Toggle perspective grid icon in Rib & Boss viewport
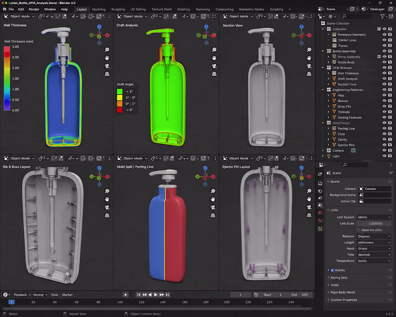The width and height of the screenshot is (396, 317). click(x=107, y=215)
